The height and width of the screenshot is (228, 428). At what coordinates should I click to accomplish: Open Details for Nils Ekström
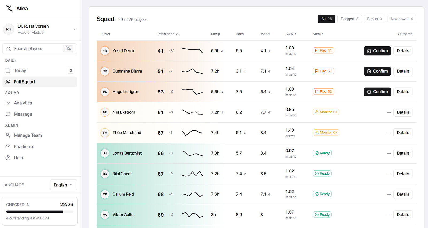(x=403, y=112)
